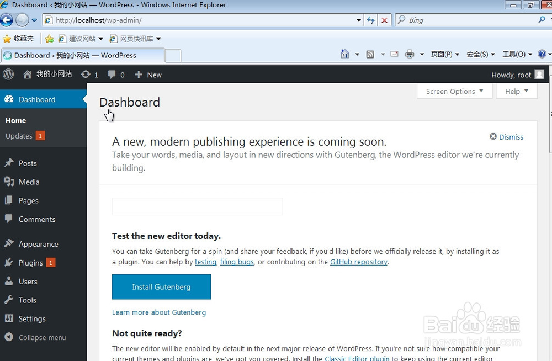Open Updates submenu item
The width and height of the screenshot is (552, 361).
click(x=25, y=136)
